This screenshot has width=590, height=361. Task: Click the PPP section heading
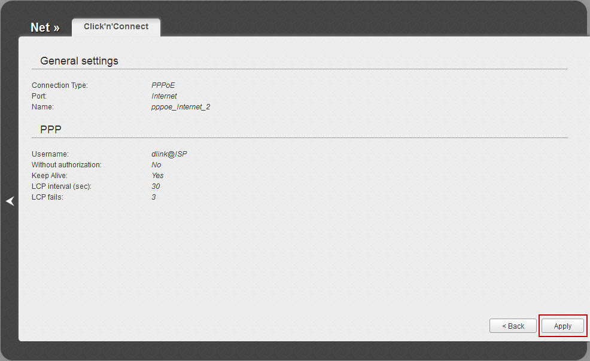[x=51, y=130]
